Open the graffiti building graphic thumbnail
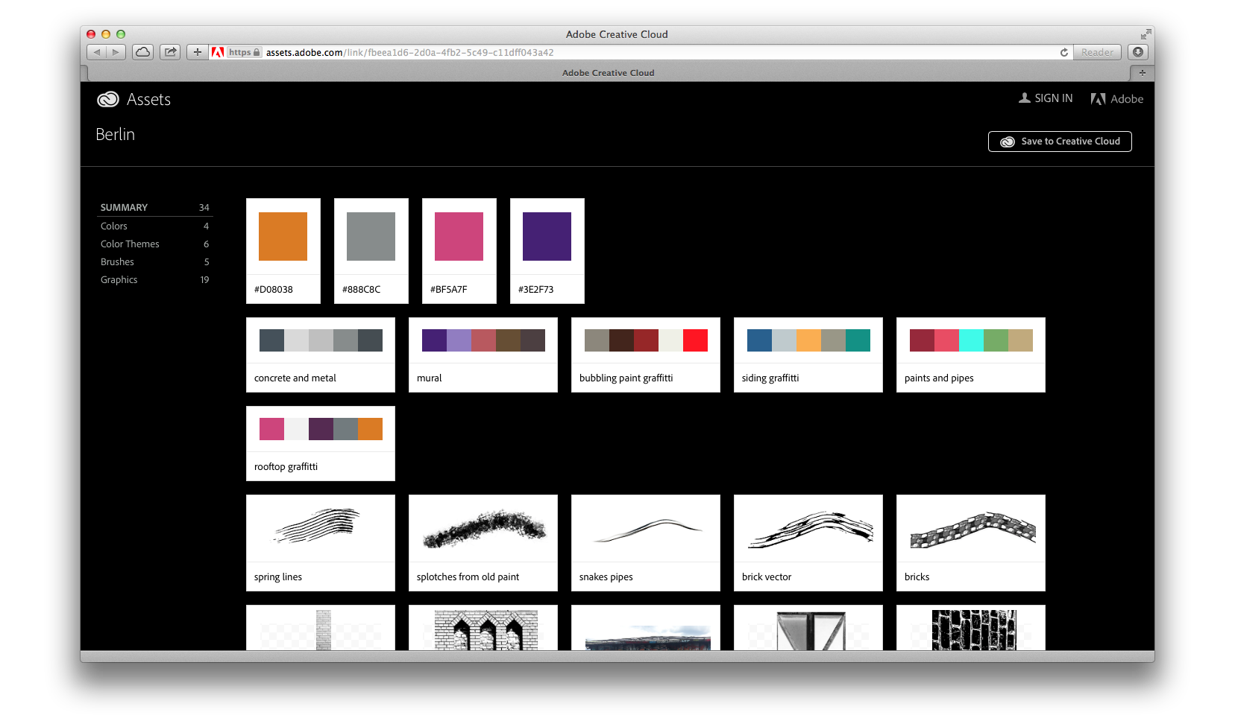Viewport: 1235px width, 721px height. click(x=646, y=628)
